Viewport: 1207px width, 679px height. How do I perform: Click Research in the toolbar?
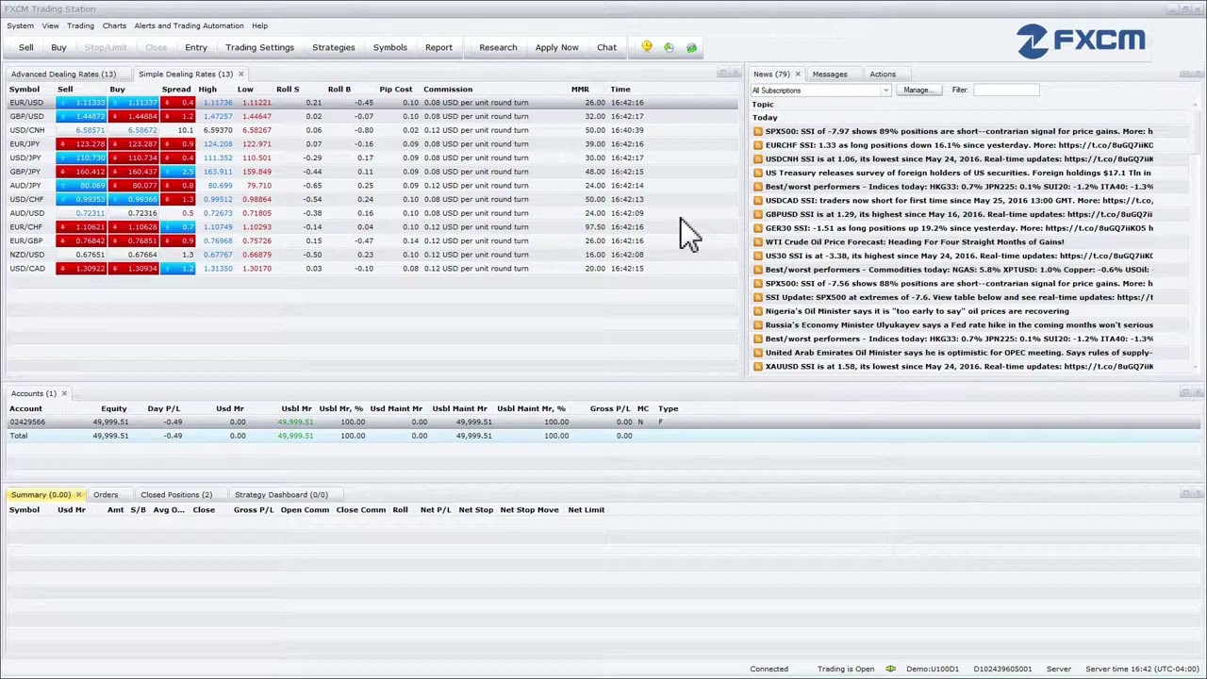click(498, 47)
